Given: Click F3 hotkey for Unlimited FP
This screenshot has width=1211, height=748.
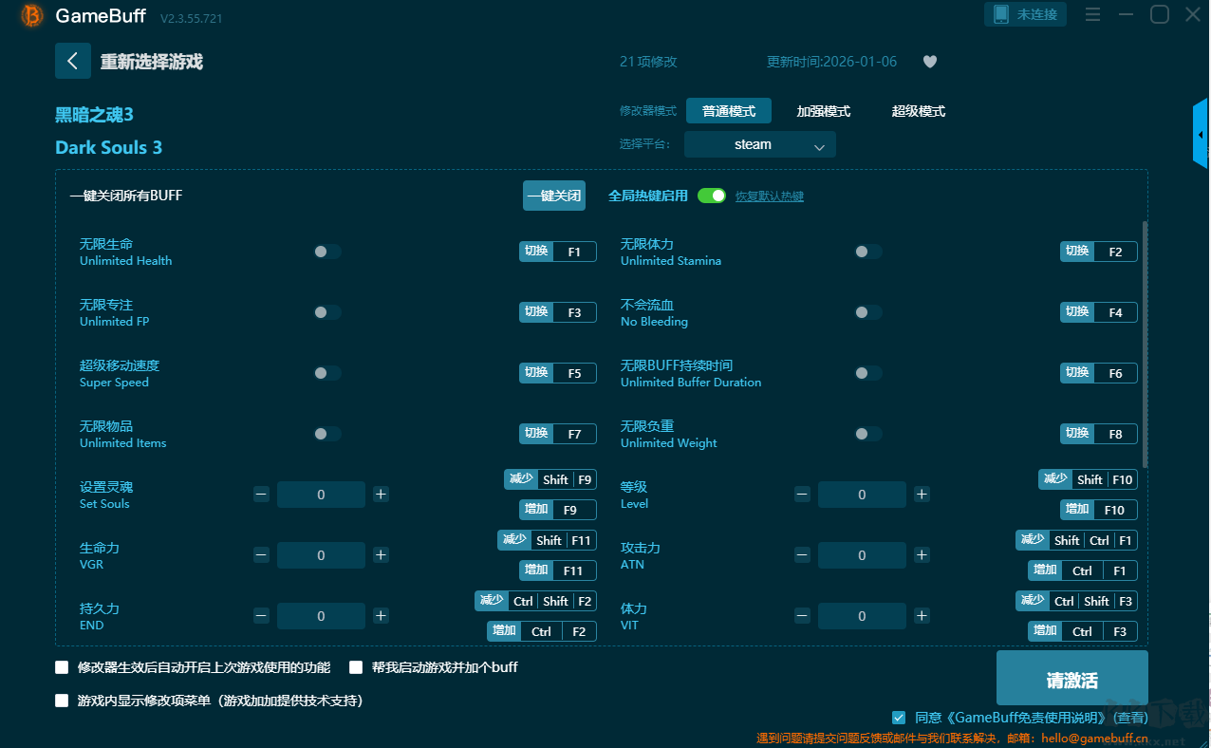Looking at the screenshot, I should pos(574,312).
